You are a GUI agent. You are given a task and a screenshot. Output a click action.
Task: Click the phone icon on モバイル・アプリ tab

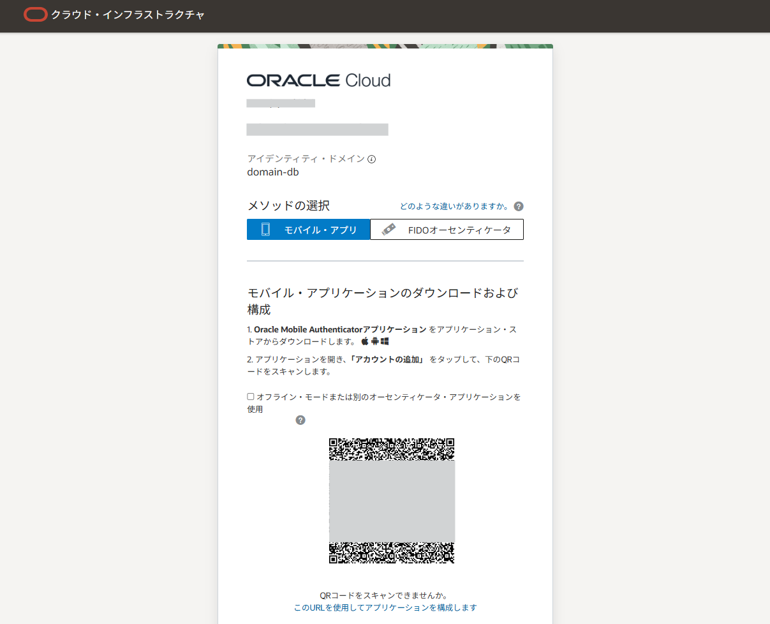tap(266, 229)
